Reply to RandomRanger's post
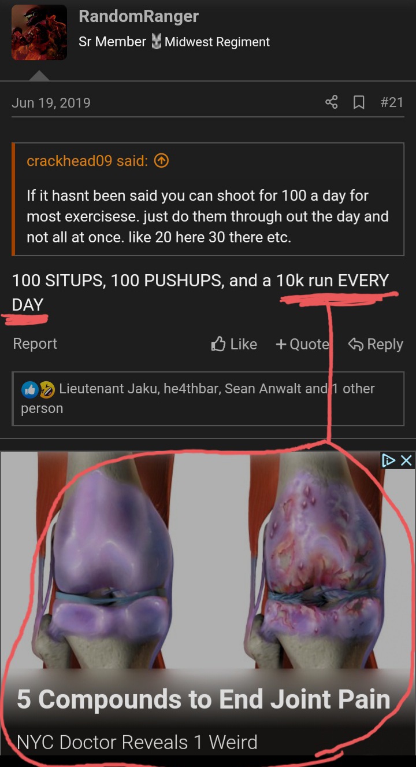The width and height of the screenshot is (416, 767). 376,344
